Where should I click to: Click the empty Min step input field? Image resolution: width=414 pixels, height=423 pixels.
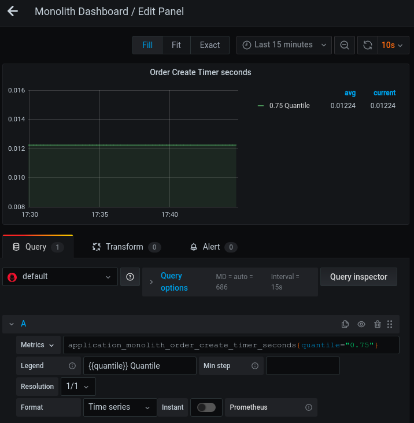303,366
